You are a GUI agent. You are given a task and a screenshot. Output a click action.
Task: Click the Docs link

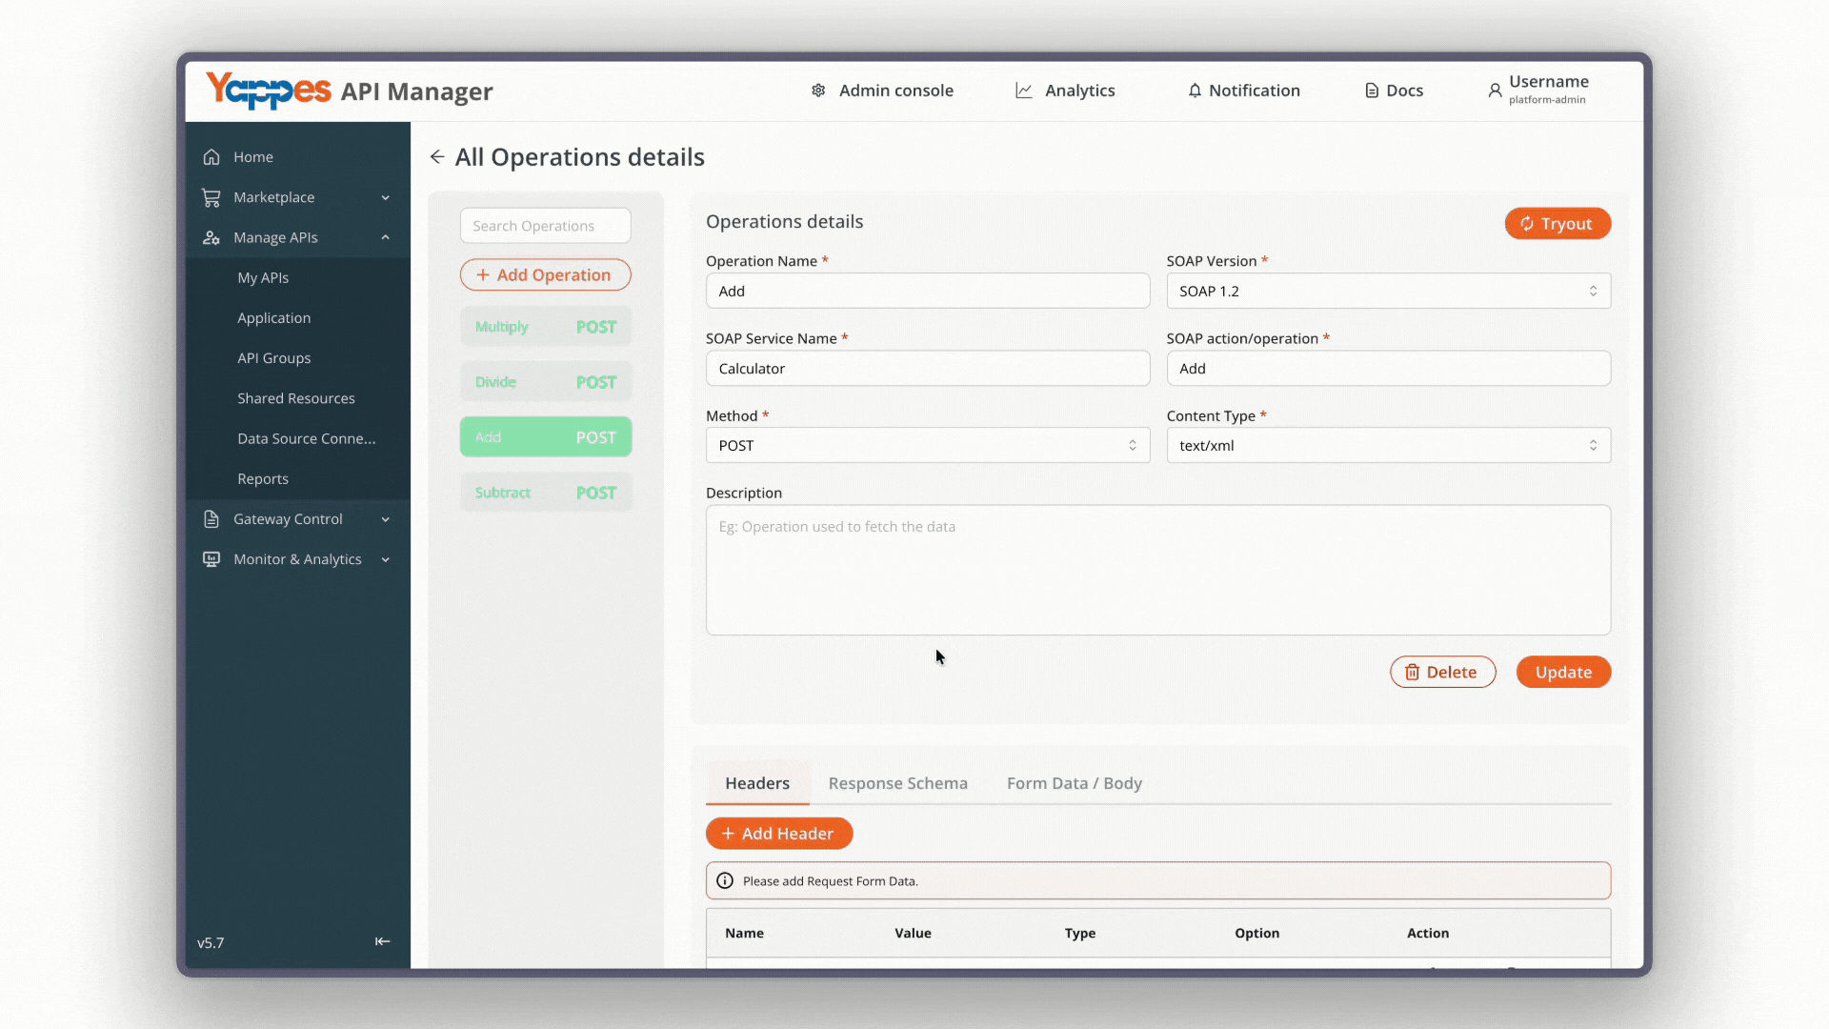1404,91
